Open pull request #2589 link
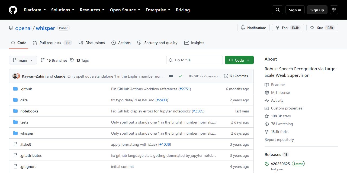This screenshot has height=173, width=347. [198, 111]
